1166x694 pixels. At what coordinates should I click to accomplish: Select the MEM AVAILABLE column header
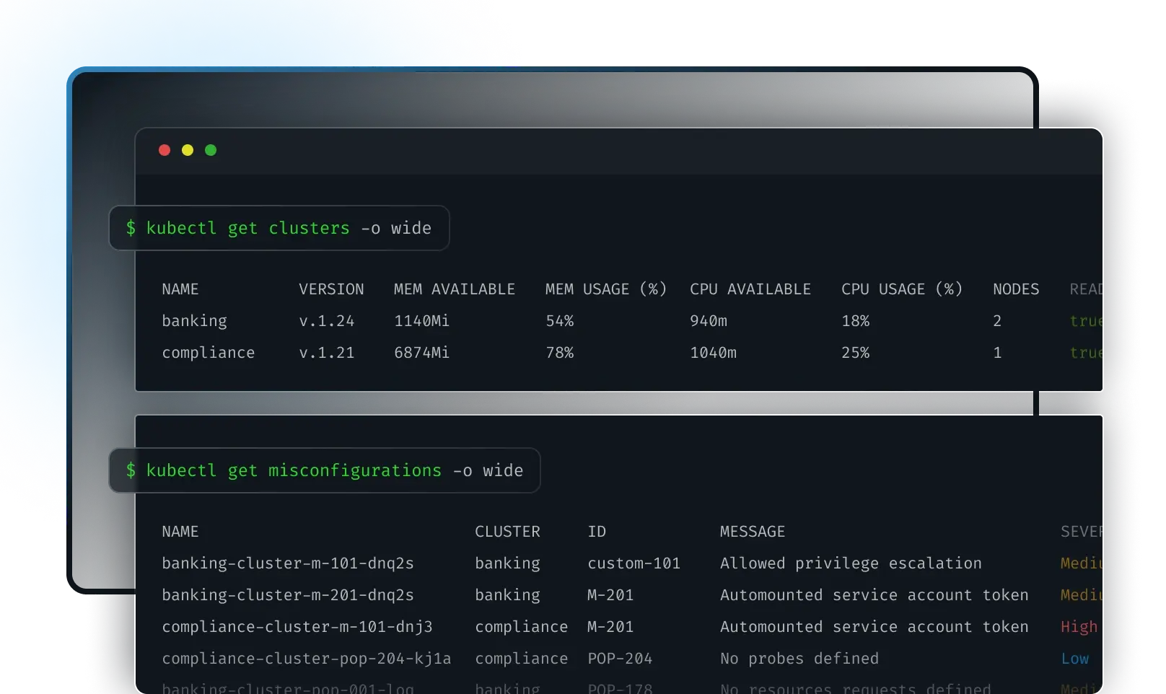[454, 289]
